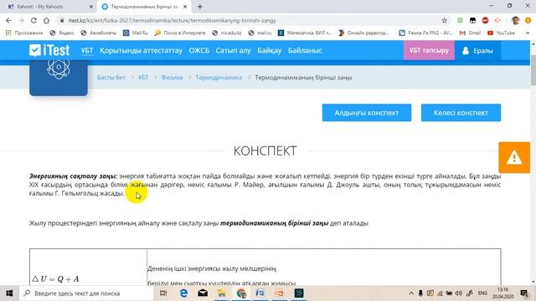Open the Байқау menu item
The height and width of the screenshot is (301, 536).
(270, 50)
